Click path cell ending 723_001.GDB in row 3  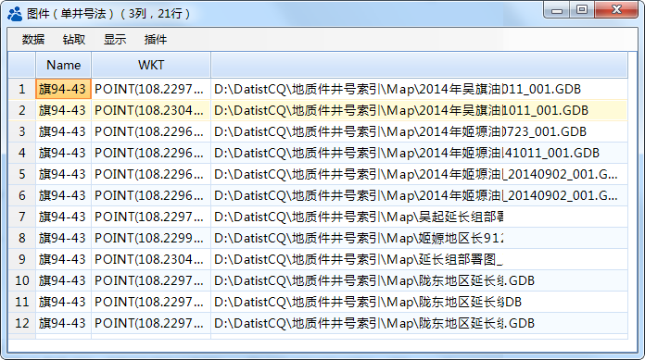419,132
